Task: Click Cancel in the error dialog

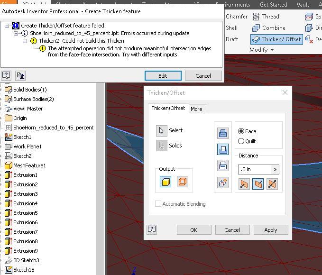Action: pos(203,76)
